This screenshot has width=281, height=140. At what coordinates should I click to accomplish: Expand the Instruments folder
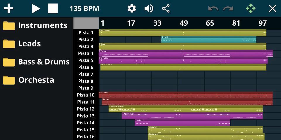[x=35, y=25]
